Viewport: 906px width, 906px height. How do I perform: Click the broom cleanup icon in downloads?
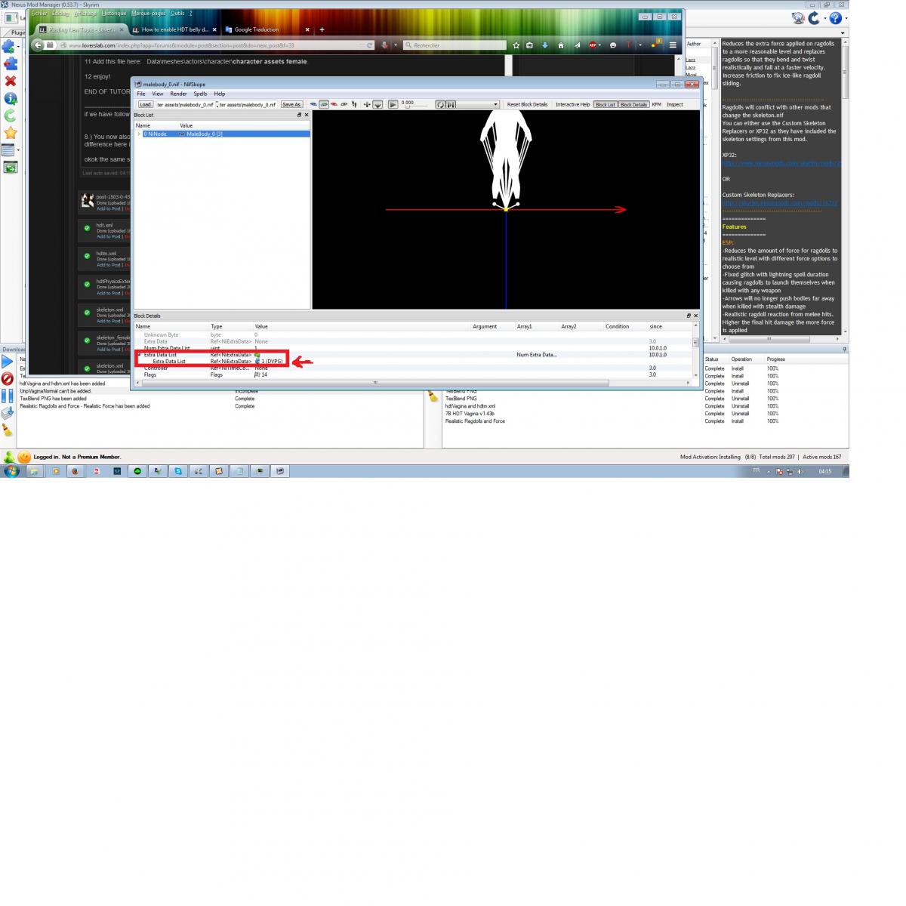[x=8, y=430]
